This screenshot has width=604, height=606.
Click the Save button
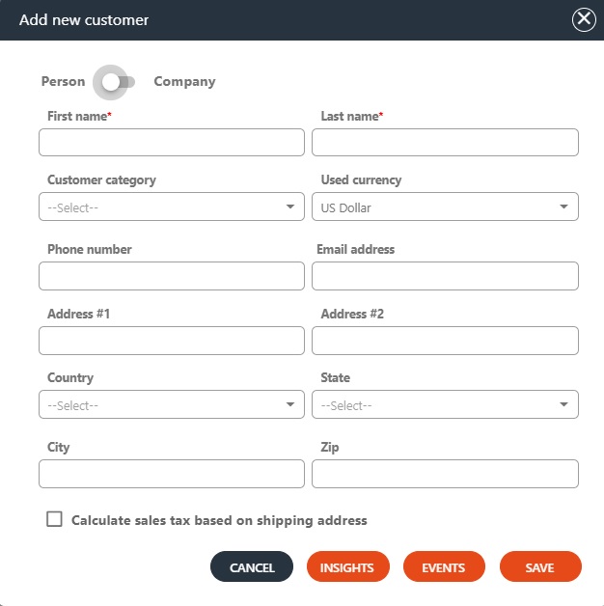coord(540,567)
